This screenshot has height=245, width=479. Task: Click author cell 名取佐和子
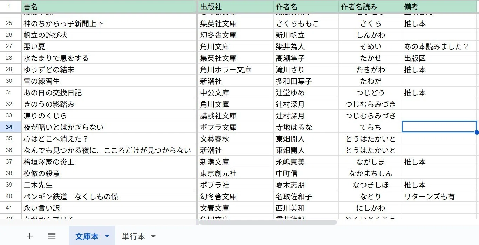pos(306,196)
